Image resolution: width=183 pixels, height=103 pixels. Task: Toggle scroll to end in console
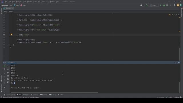coord(8,76)
